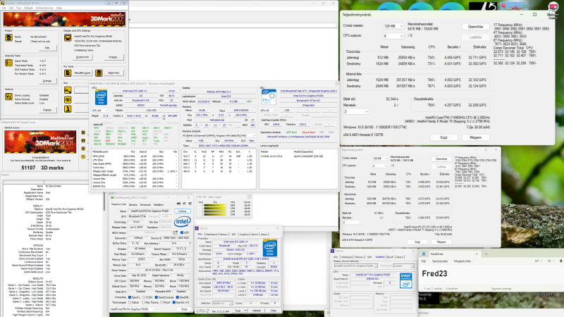Open CPU #0 selector dropdown in HWiNFO
The width and height of the screenshot is (564, 317).
100,111
